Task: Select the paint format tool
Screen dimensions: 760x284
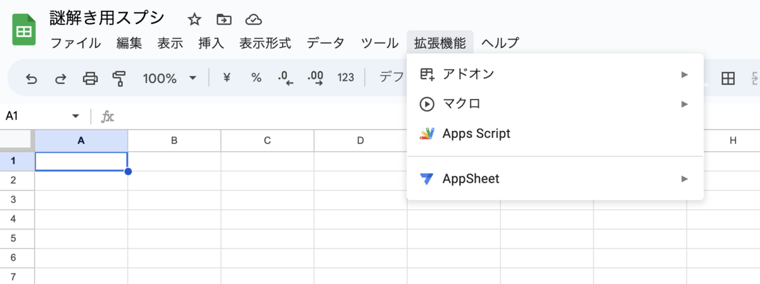Action: 118,78
